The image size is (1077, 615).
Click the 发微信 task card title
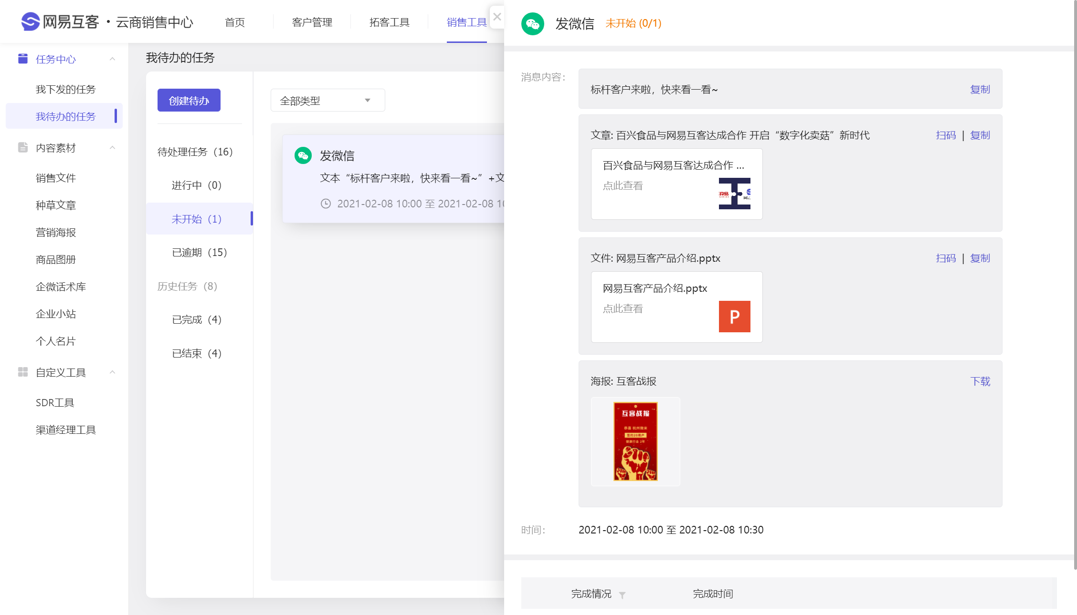click(337, 155)
